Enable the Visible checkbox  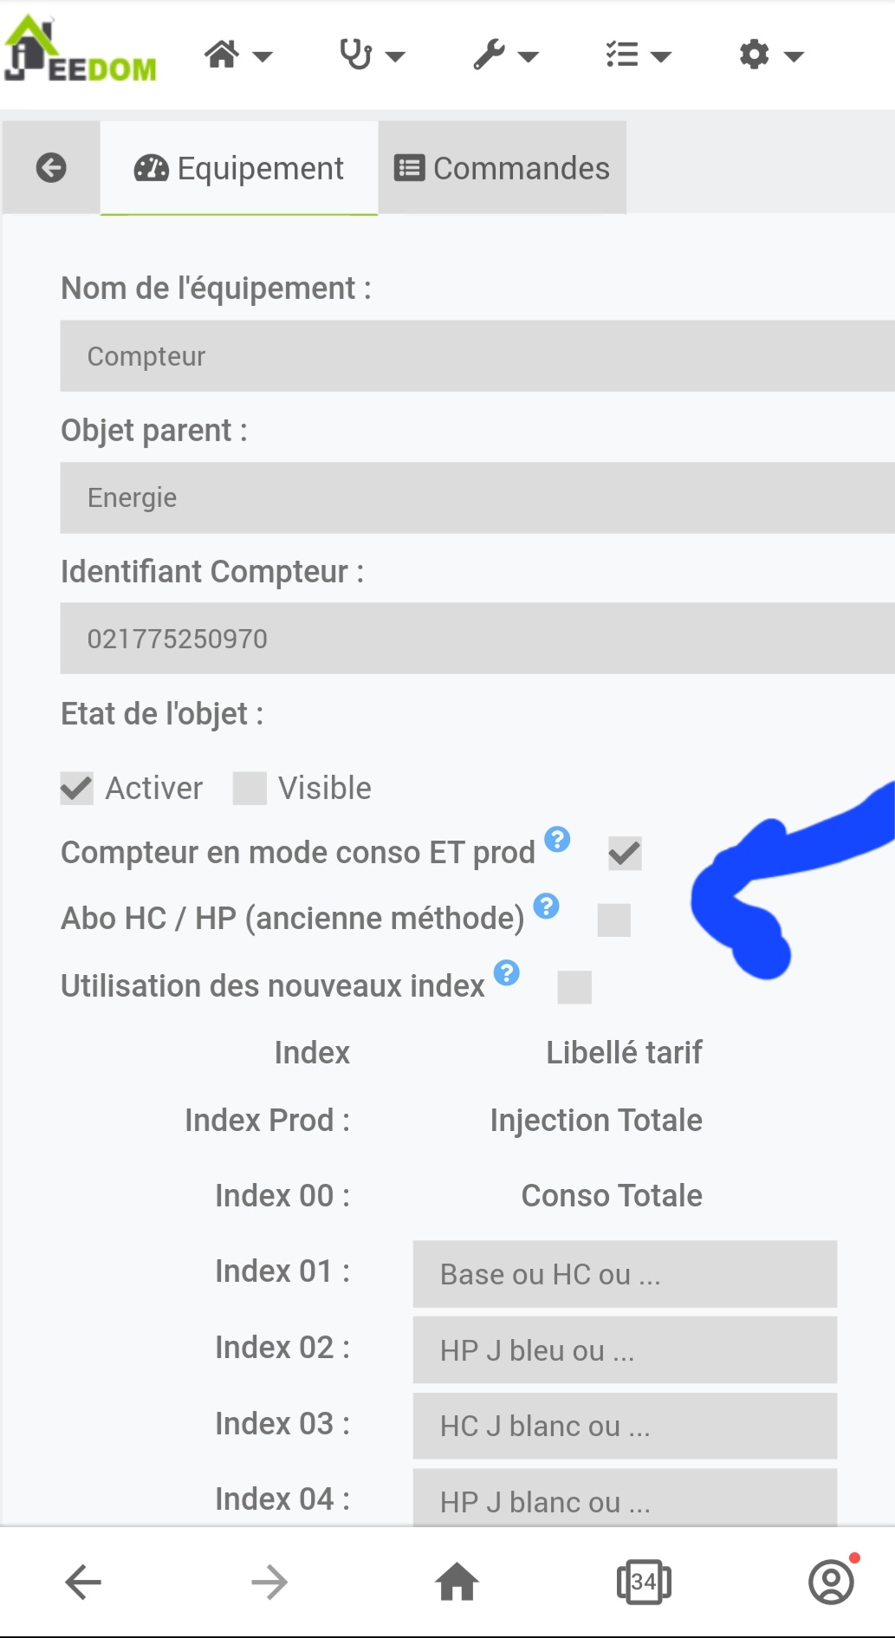[x=250, y=789]
